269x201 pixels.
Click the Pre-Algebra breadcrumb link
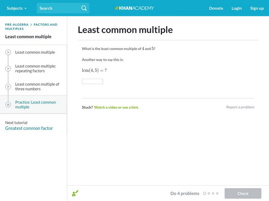point(17,24)
